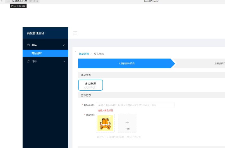This screenshot has height=148, width=225.
Task: Toggle sidebar collapse icon in header
Action: click(x=75, y=33)
